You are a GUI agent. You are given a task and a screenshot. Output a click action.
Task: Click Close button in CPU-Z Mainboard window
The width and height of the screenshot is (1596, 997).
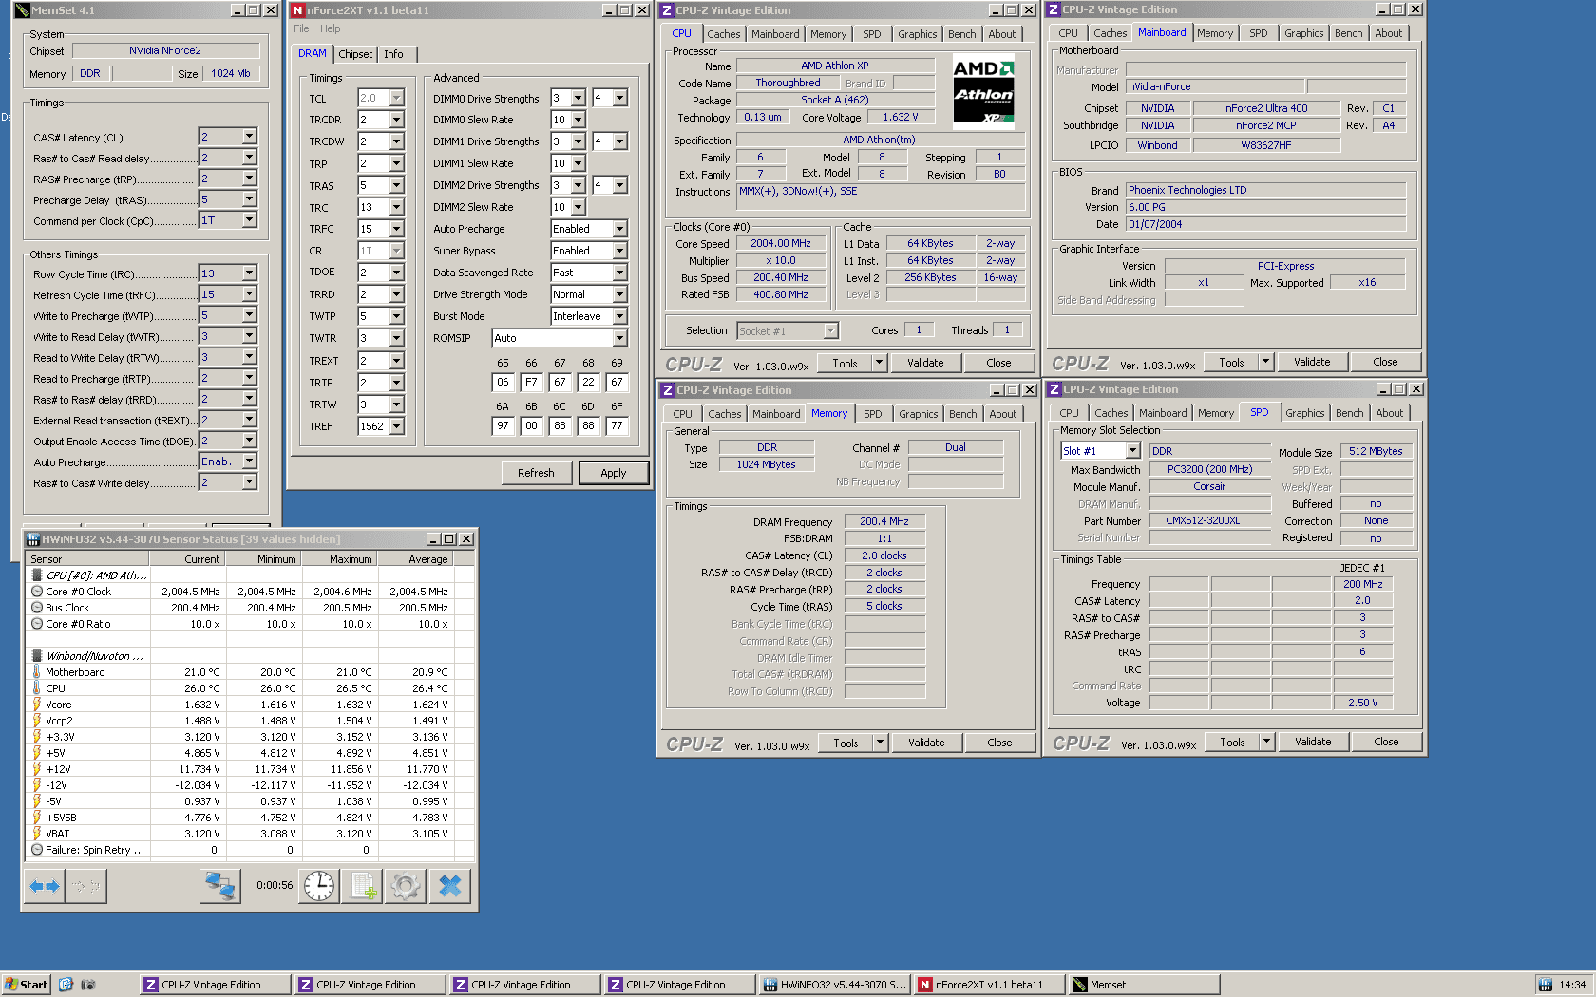pos(1385,362)
